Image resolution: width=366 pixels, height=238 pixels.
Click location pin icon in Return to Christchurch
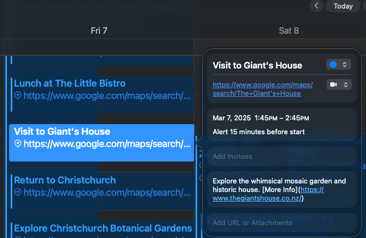click(18, 192)
